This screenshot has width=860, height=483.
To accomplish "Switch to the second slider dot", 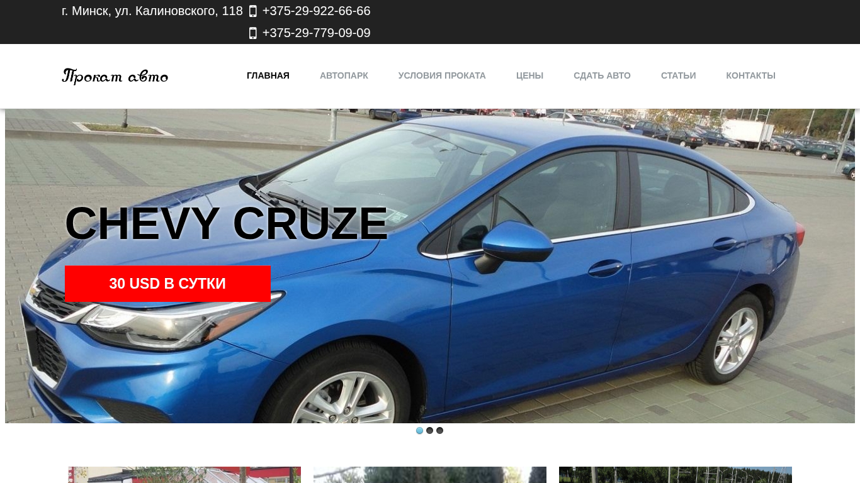I will [x=430, y=431].
